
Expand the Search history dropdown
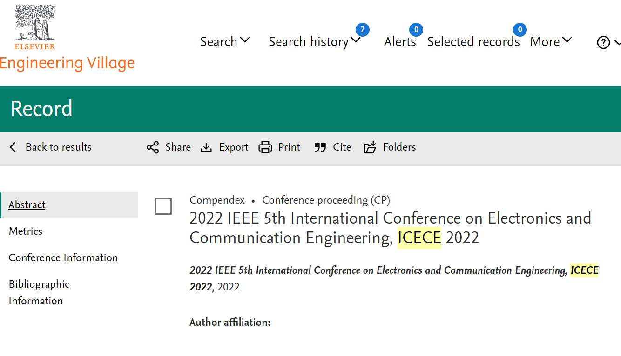[314, 41]
